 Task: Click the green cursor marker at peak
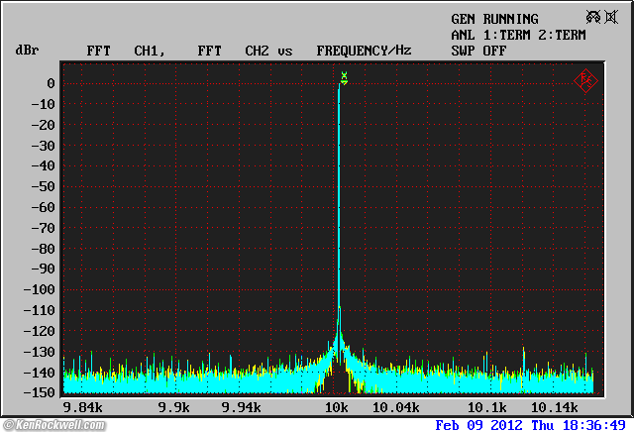point(344,77)
